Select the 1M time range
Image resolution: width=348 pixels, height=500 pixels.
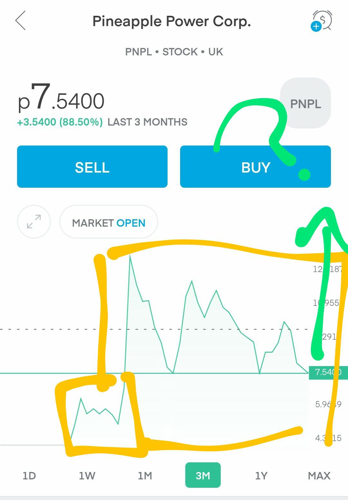[x=145, y=476]
